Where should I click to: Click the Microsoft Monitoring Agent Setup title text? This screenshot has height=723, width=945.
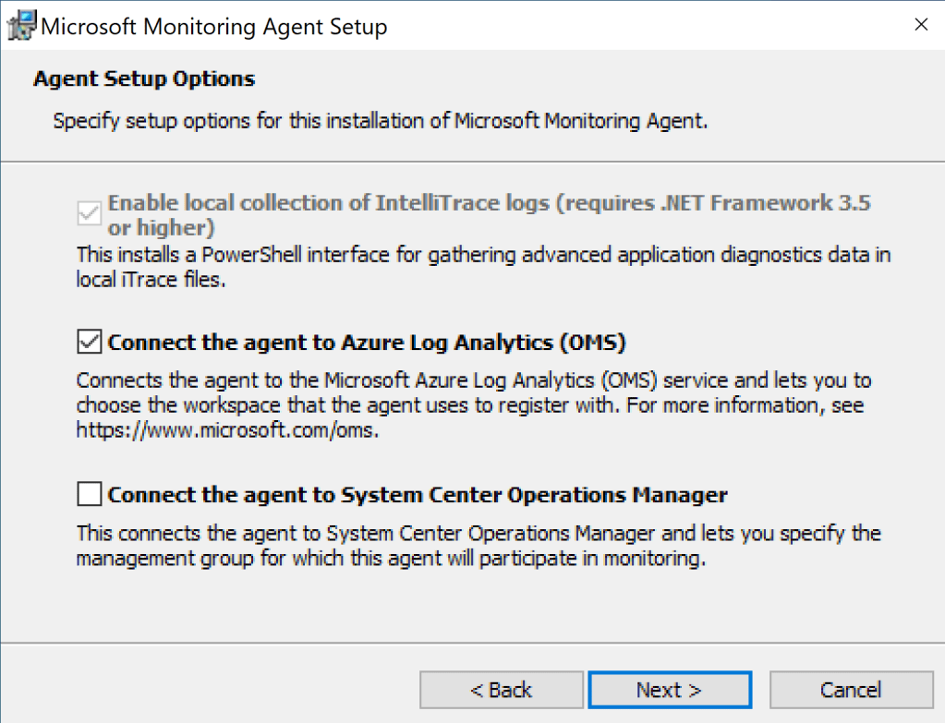[214, 27]
